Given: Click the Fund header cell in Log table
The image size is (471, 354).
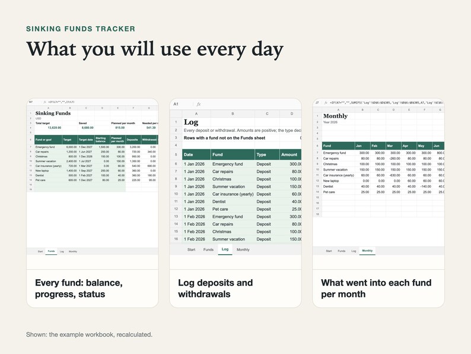Looking at the screenshot, I should (x=233, y=154).
